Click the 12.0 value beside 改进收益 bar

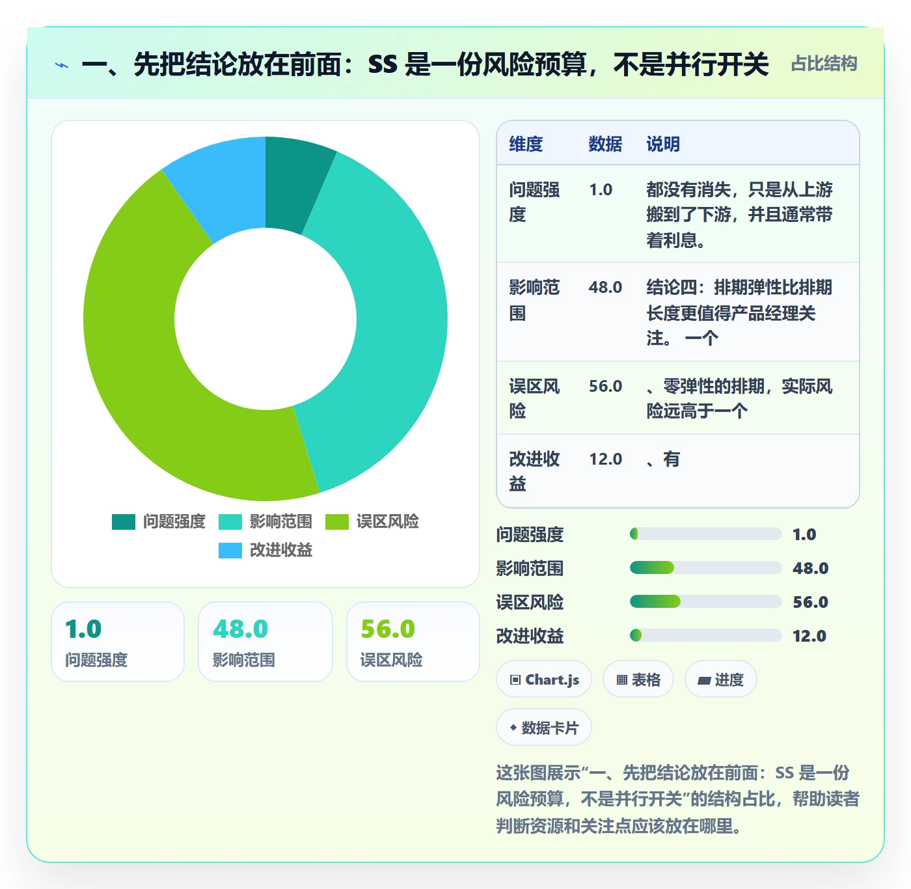click(809, 636)
